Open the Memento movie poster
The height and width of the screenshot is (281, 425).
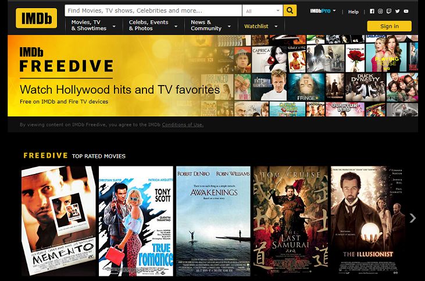[59, 221]
